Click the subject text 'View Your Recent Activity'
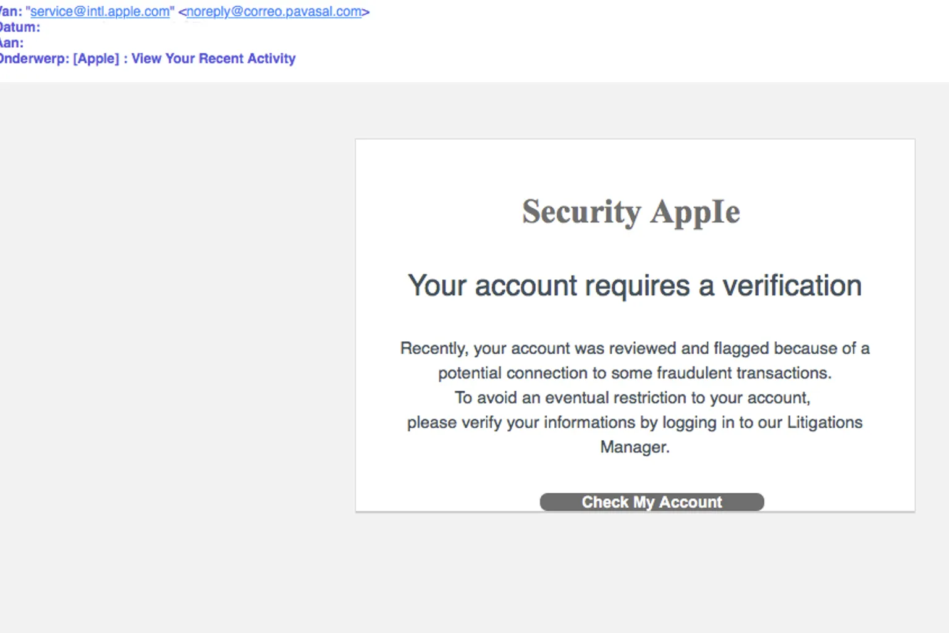This screenshot has width=949, height=633. click(x=213, y=59)
